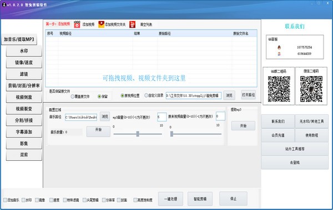Click the 联系我们 button
The width and height of the screenshot is (333, 210).
[278, 122]
